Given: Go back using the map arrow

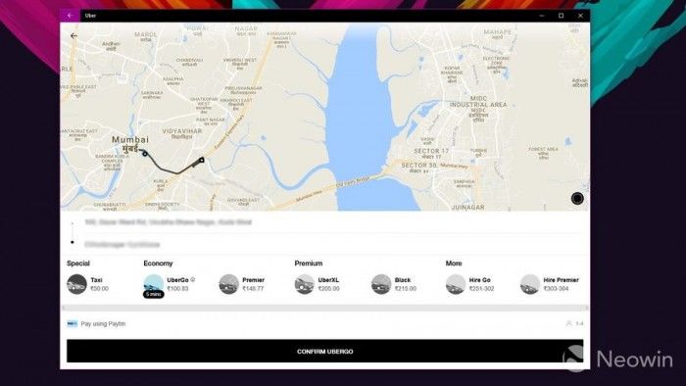Looking at the screenshot, I should [x=73, y=36].
